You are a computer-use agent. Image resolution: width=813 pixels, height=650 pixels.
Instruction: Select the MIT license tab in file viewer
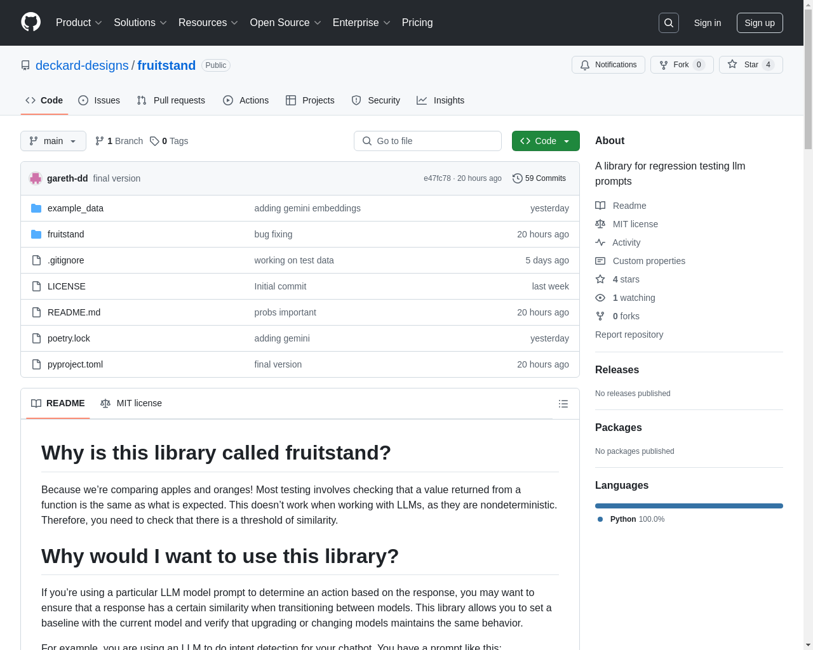tap(131, 404)
